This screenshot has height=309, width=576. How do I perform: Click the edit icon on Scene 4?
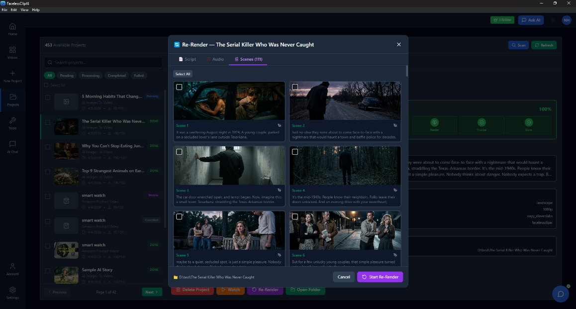tap(395, 190)
